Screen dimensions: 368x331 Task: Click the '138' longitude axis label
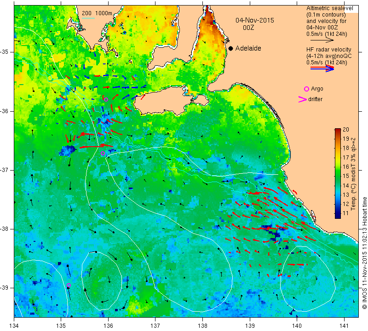click(x=202, y=326)
